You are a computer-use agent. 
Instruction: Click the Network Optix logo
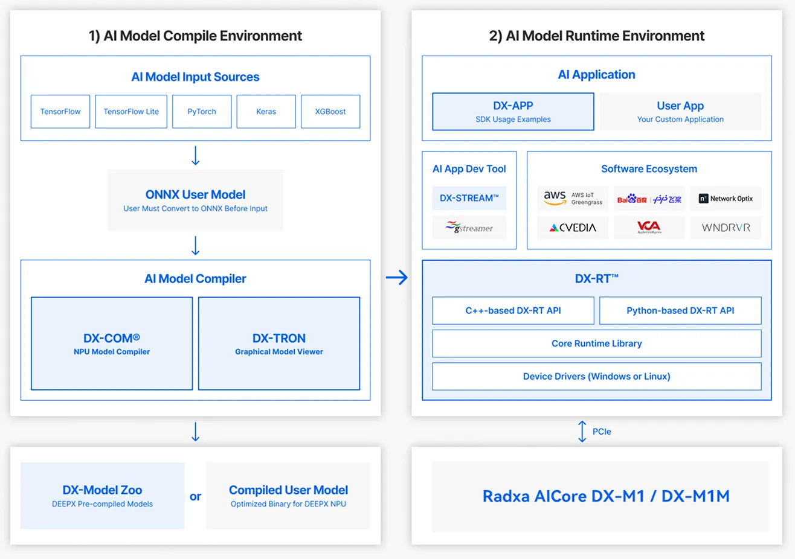click(x=726, y=199)
